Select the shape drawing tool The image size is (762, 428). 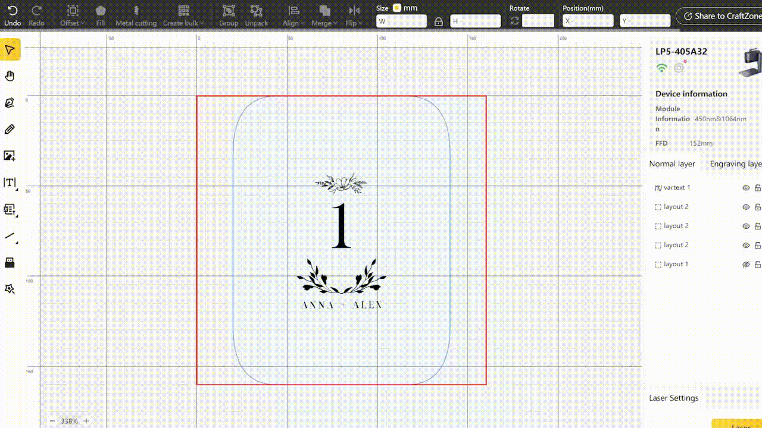pos(10,103)
